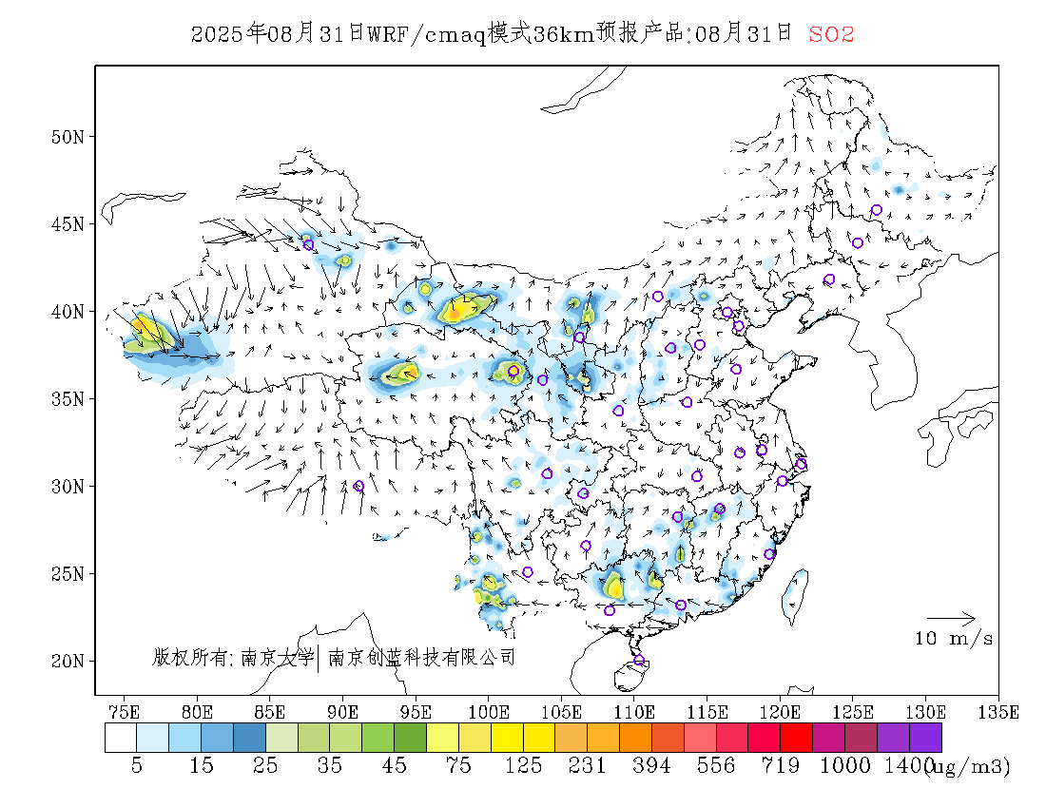Click the legend value 1000
1046x808 pixels.
(844, 766)
